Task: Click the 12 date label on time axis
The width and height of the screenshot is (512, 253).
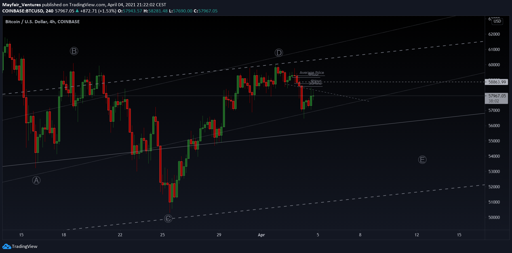Action: click(417, 235)
